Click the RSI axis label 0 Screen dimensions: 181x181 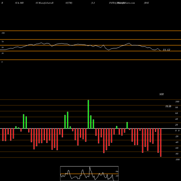2,62
